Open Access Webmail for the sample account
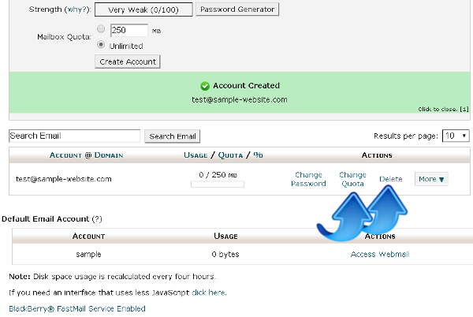473x317 pixels. point(379,254)
